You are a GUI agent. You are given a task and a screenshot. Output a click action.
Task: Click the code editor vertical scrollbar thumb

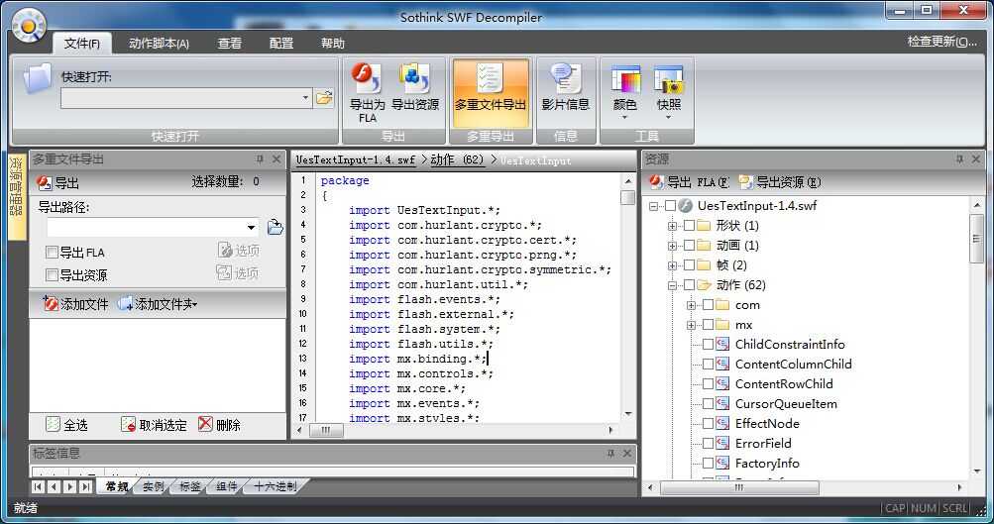tap(628, 197)
